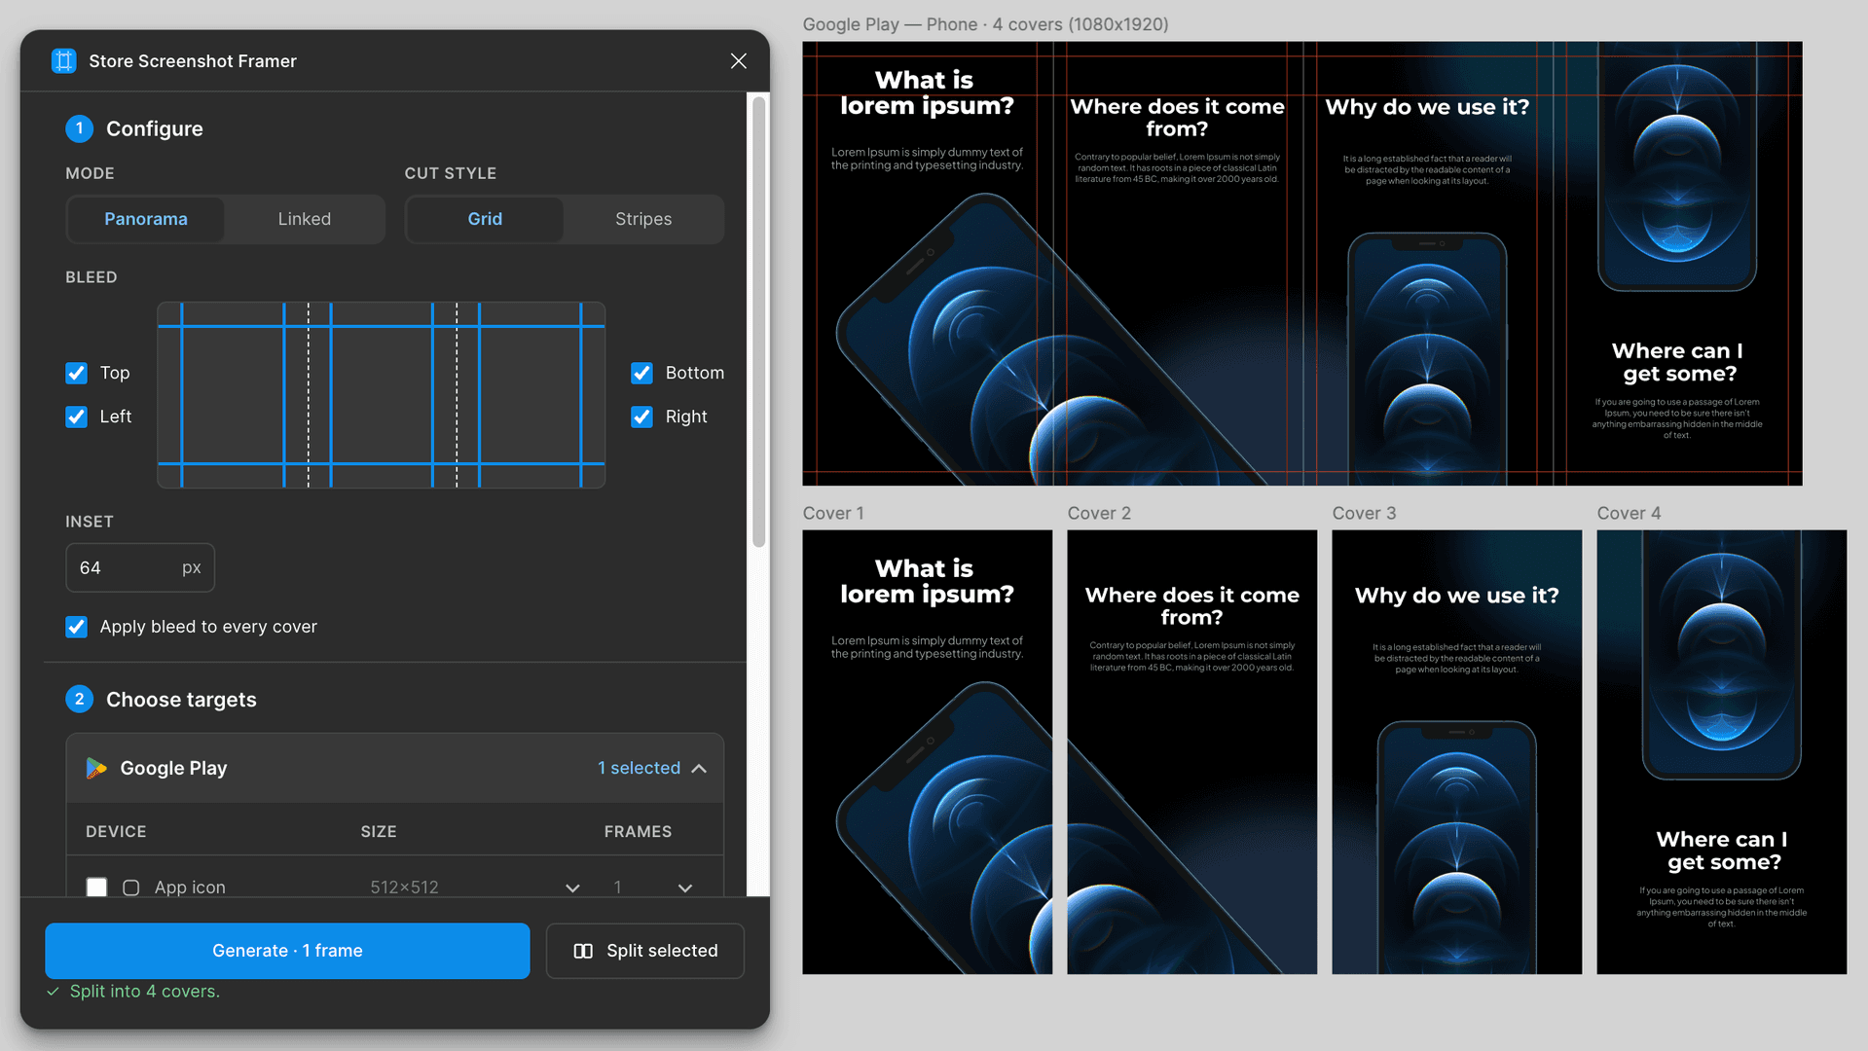Click the Split selected button
This screenshot has width=1868, height=1051.
pos(645,951)
